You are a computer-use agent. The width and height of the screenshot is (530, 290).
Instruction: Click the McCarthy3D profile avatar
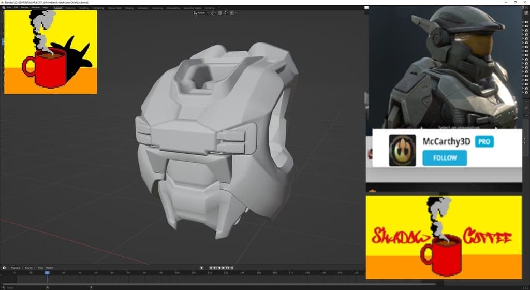pos(402,150)
